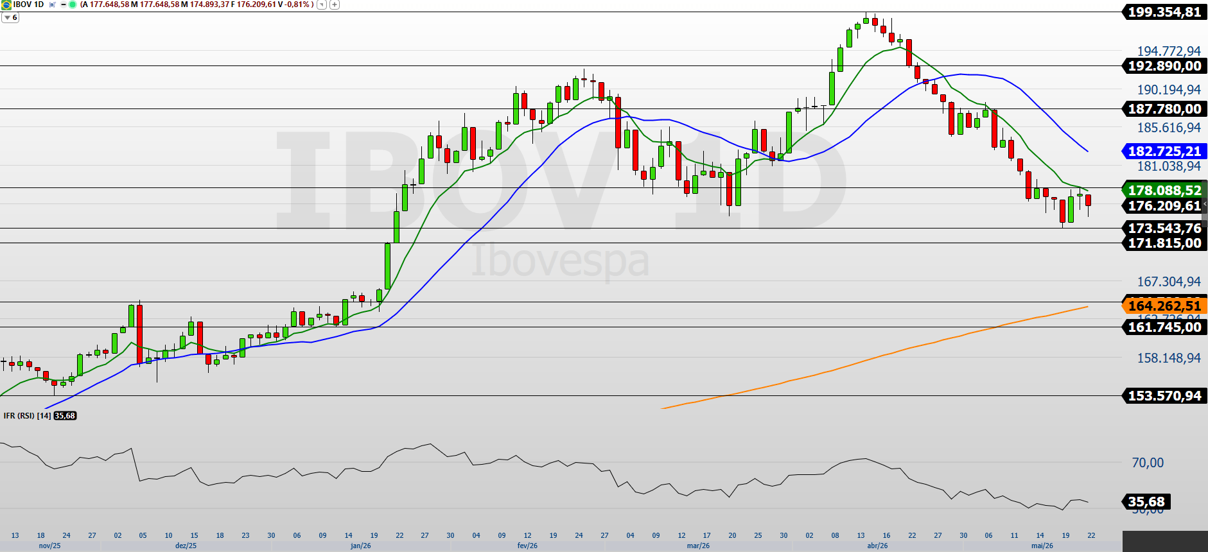Viewport: 1208px width, 552px height.
Task: Click the RSI value badge 35,68 beside label
Action: [x=65, y=416]
